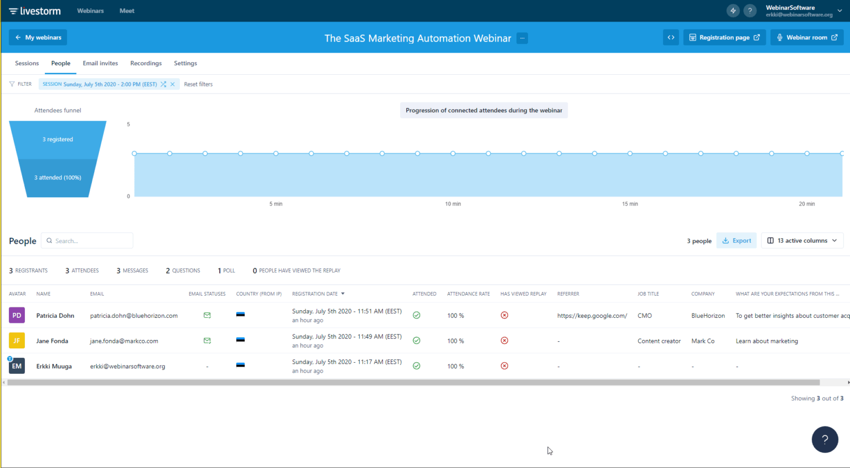Switch to the Email invites tab
Image resolution: width=850 pixels, height=468 pixels.
coord(100,63)
